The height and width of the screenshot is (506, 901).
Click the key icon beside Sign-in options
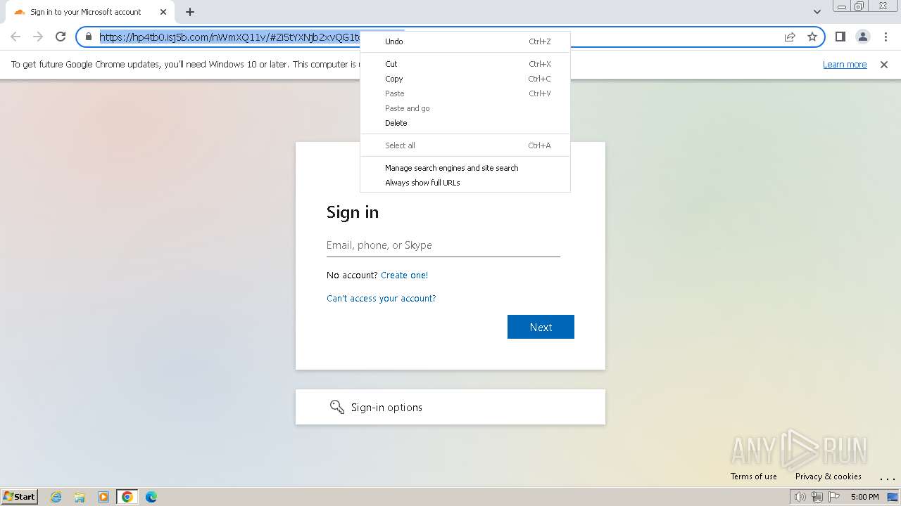(x=337, y=407)
